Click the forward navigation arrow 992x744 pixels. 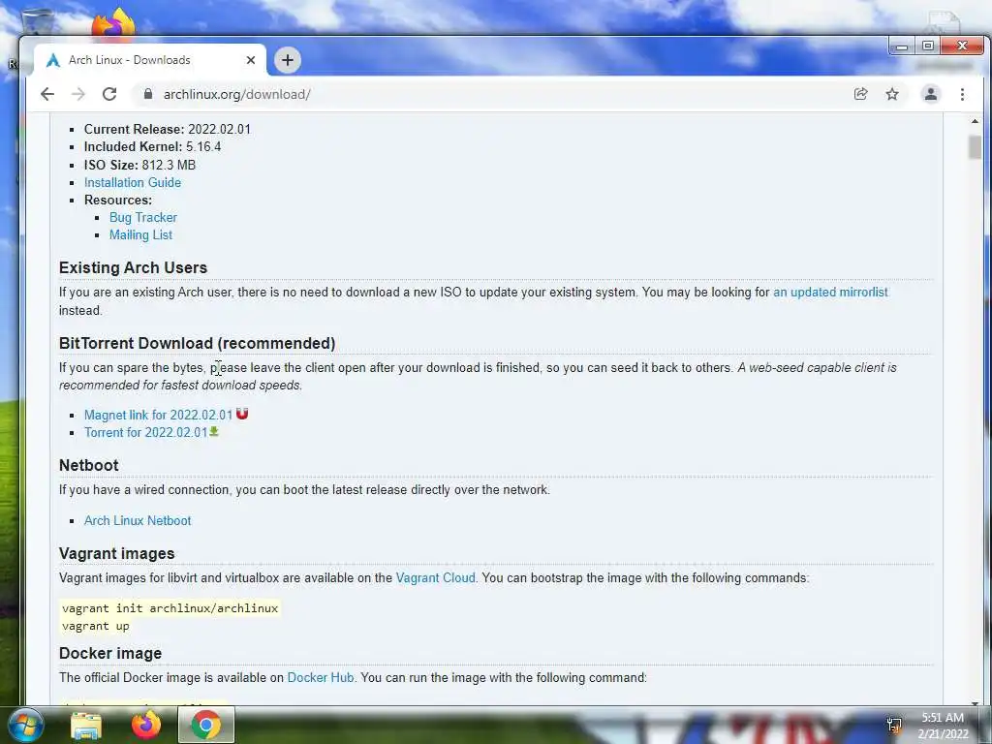(77, 94)
